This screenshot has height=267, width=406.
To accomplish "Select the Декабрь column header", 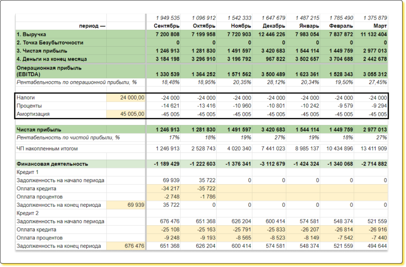I will click(274, 26).
